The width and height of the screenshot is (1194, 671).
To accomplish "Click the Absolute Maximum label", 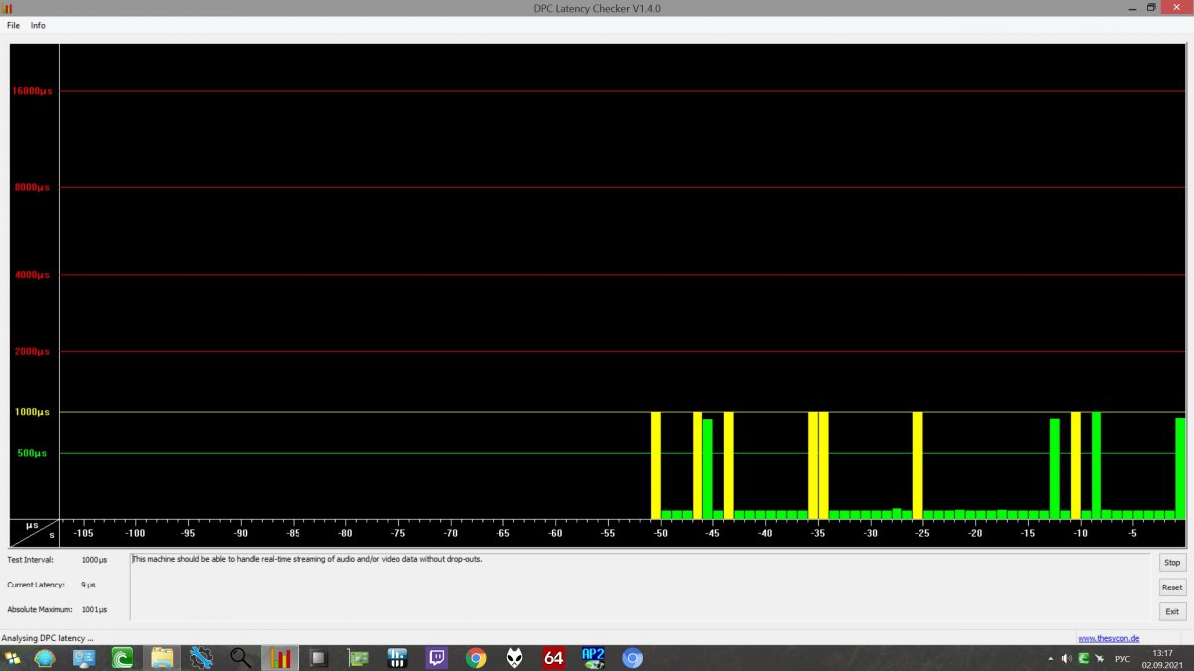I will point(40,609).
